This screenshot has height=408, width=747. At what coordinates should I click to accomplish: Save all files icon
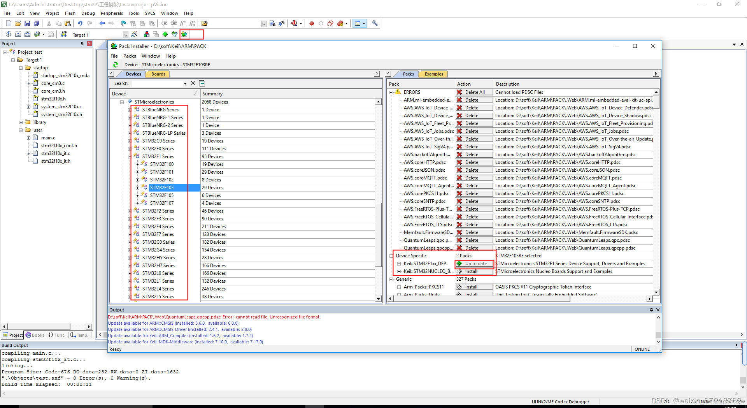tap(37, 23)
